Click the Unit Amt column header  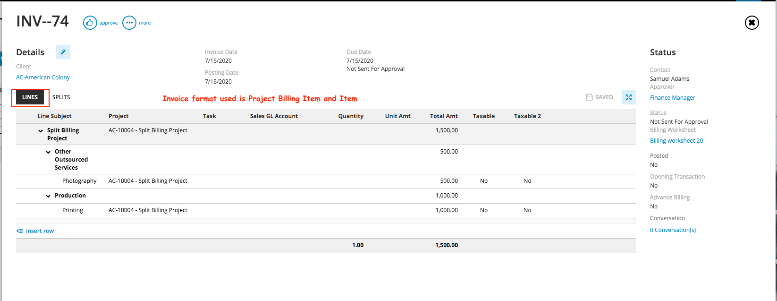[x=398, y=116]
